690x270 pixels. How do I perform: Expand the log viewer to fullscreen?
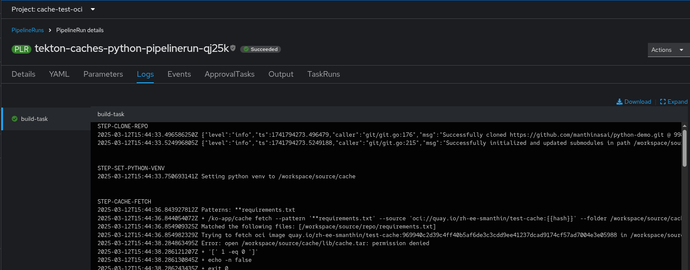[674, 102]
